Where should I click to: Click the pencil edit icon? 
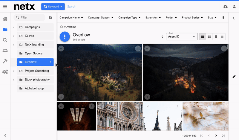coord(234,77)
